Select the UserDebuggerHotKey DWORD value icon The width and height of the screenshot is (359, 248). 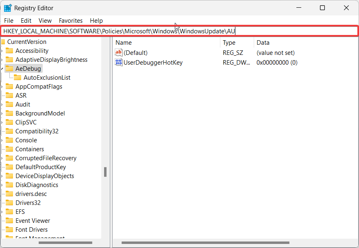tap(119, 63)
